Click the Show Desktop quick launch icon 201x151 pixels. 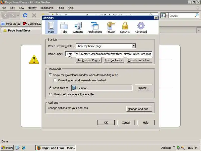tap(17, 148)
